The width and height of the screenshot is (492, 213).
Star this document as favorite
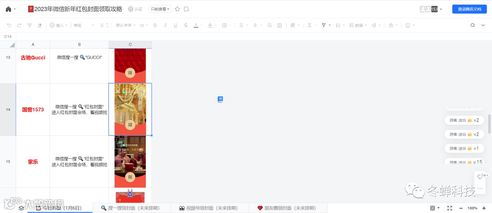[177, 9]
